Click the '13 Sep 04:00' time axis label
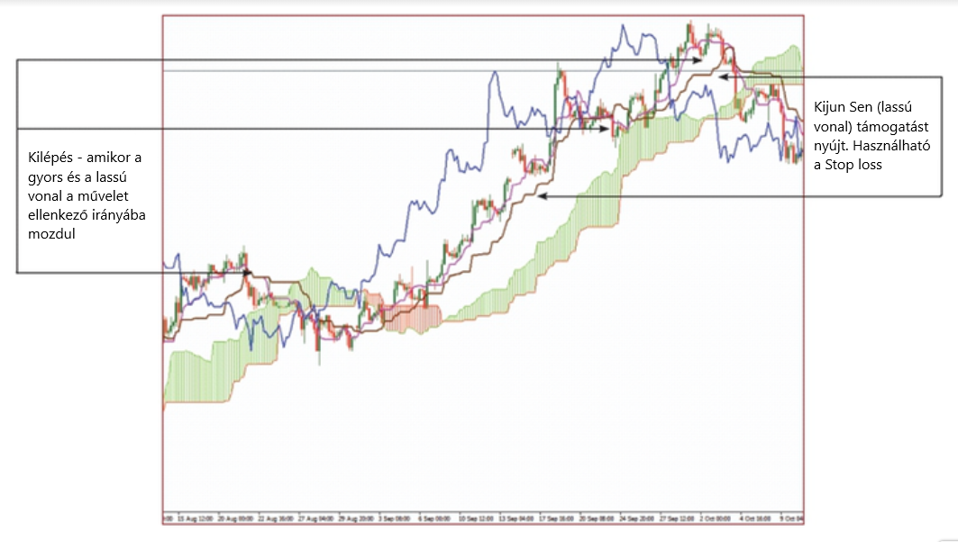The image size is (958, 542). click(516, 519)
